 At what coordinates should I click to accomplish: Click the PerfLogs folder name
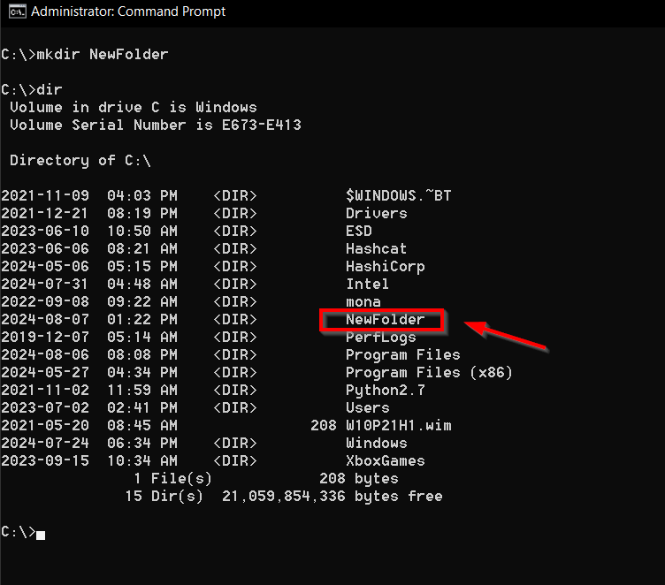click(x=381, y=338)
